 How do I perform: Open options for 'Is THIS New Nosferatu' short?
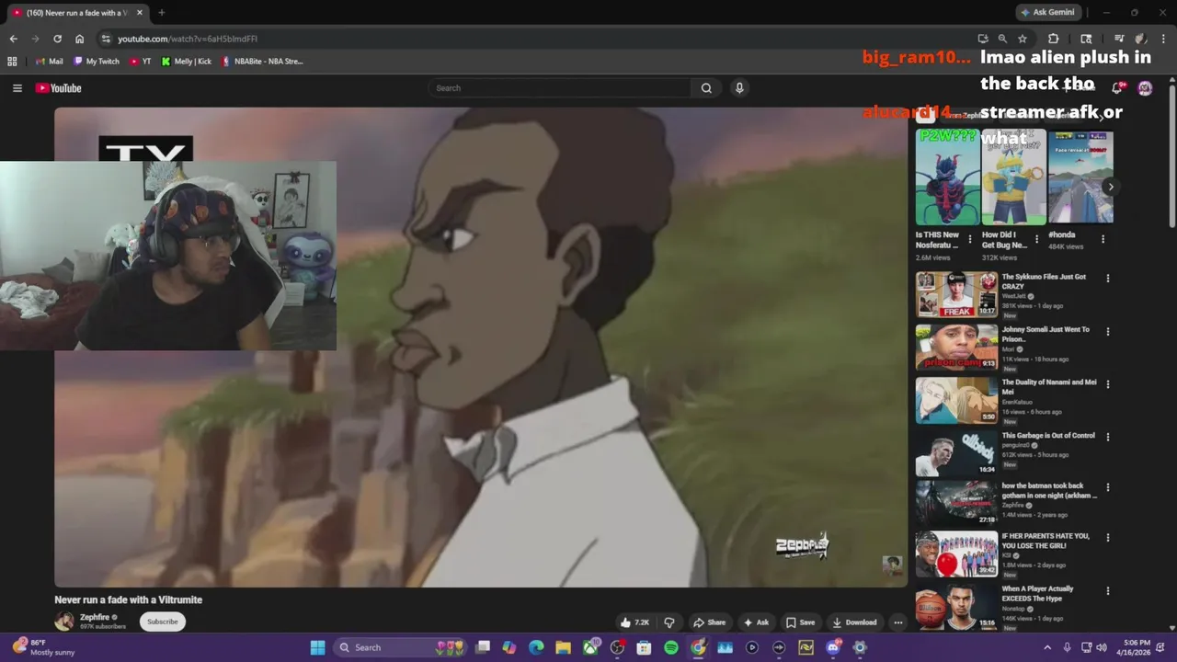click(x=971, y=239)
